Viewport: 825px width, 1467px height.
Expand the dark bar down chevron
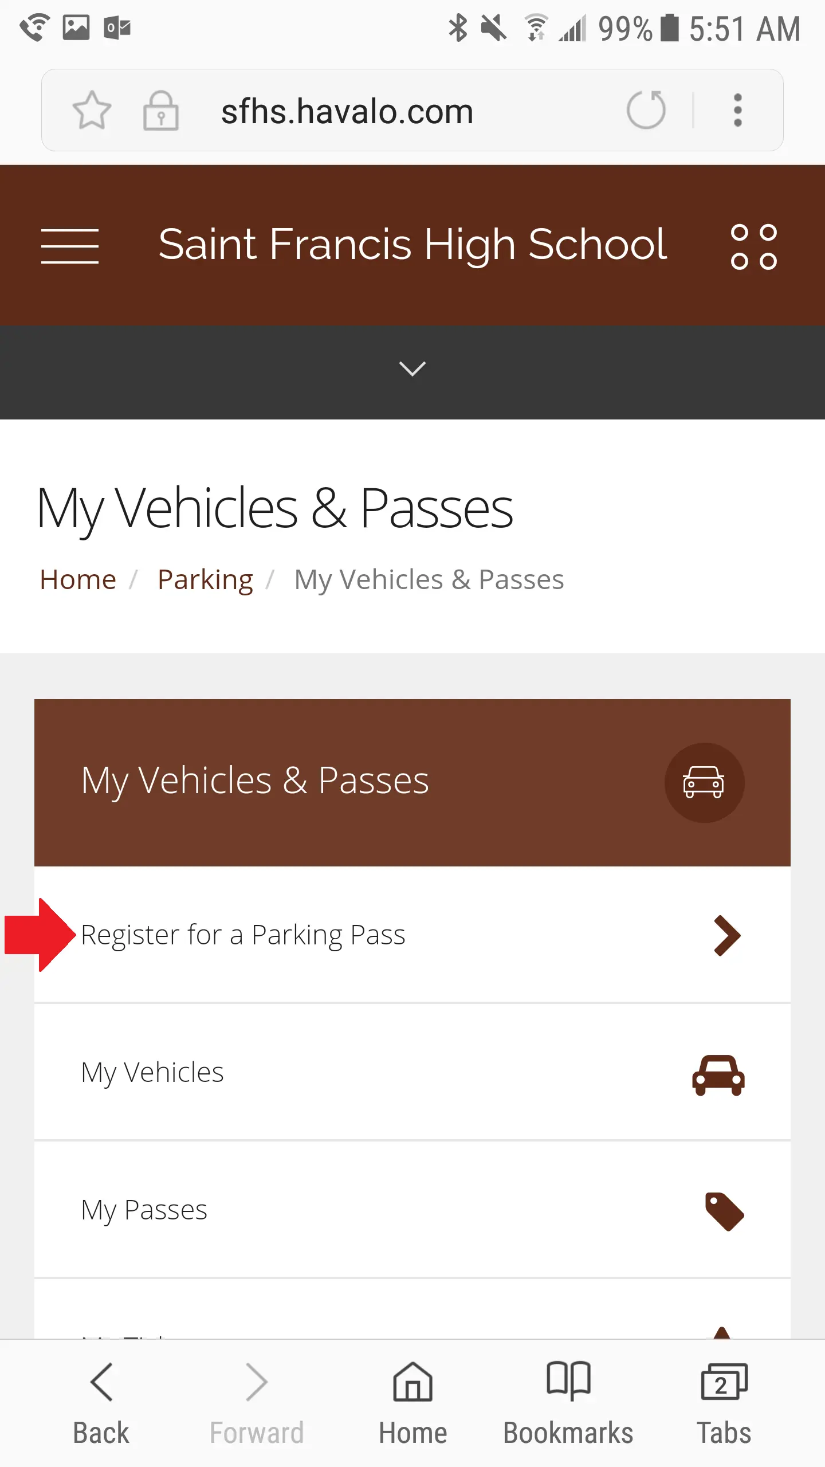click(x=412, y=369)
